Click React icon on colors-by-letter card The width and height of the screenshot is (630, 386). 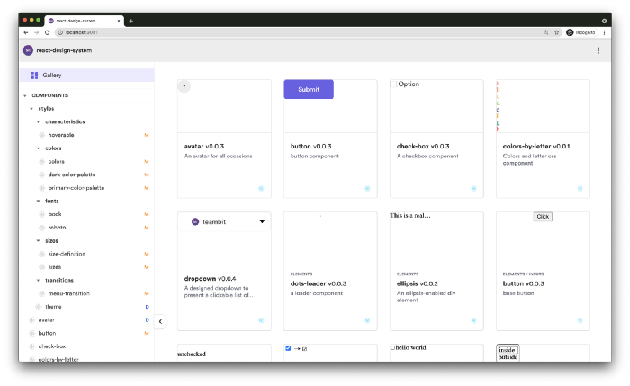pyautogui.click(x=580, y=188)
